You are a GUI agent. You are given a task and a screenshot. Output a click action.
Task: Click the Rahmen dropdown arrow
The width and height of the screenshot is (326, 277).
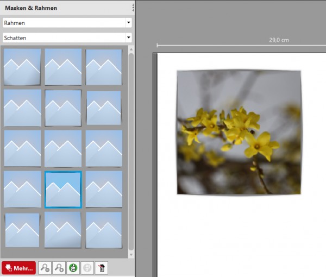point(128,22)
